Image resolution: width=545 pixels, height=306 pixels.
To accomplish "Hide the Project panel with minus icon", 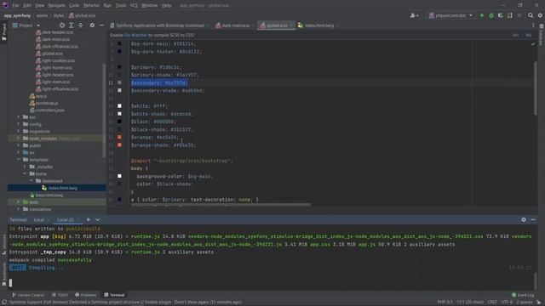I will pyautogui.click(x=101, y=25).
